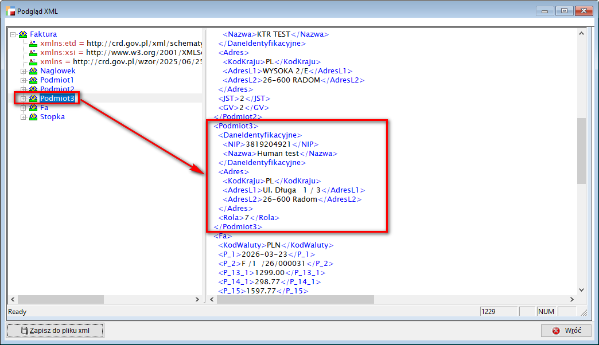Click the Fa element icon
599x345 pixels.
pyautogui.click(x=33, y=108)
